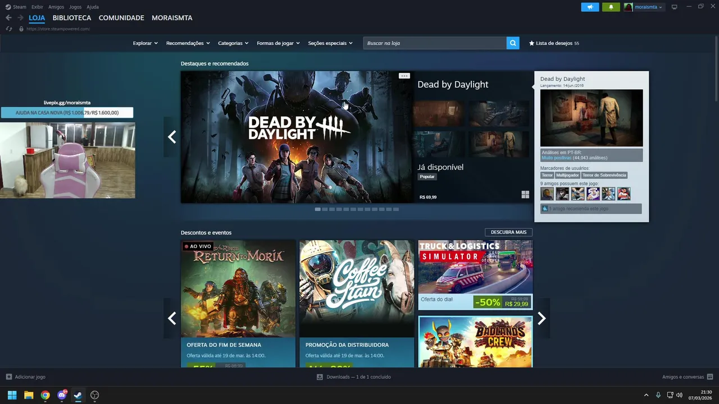
Task: Expand the Seções especiais dropdown
Action: [x=330, y=43]
